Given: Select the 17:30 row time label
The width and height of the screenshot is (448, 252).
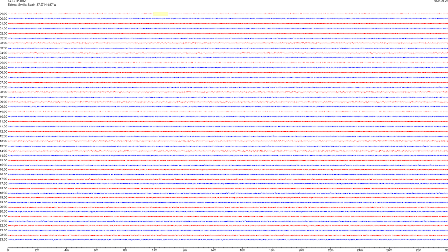Looking at the screenshot, I should (3, 184).
